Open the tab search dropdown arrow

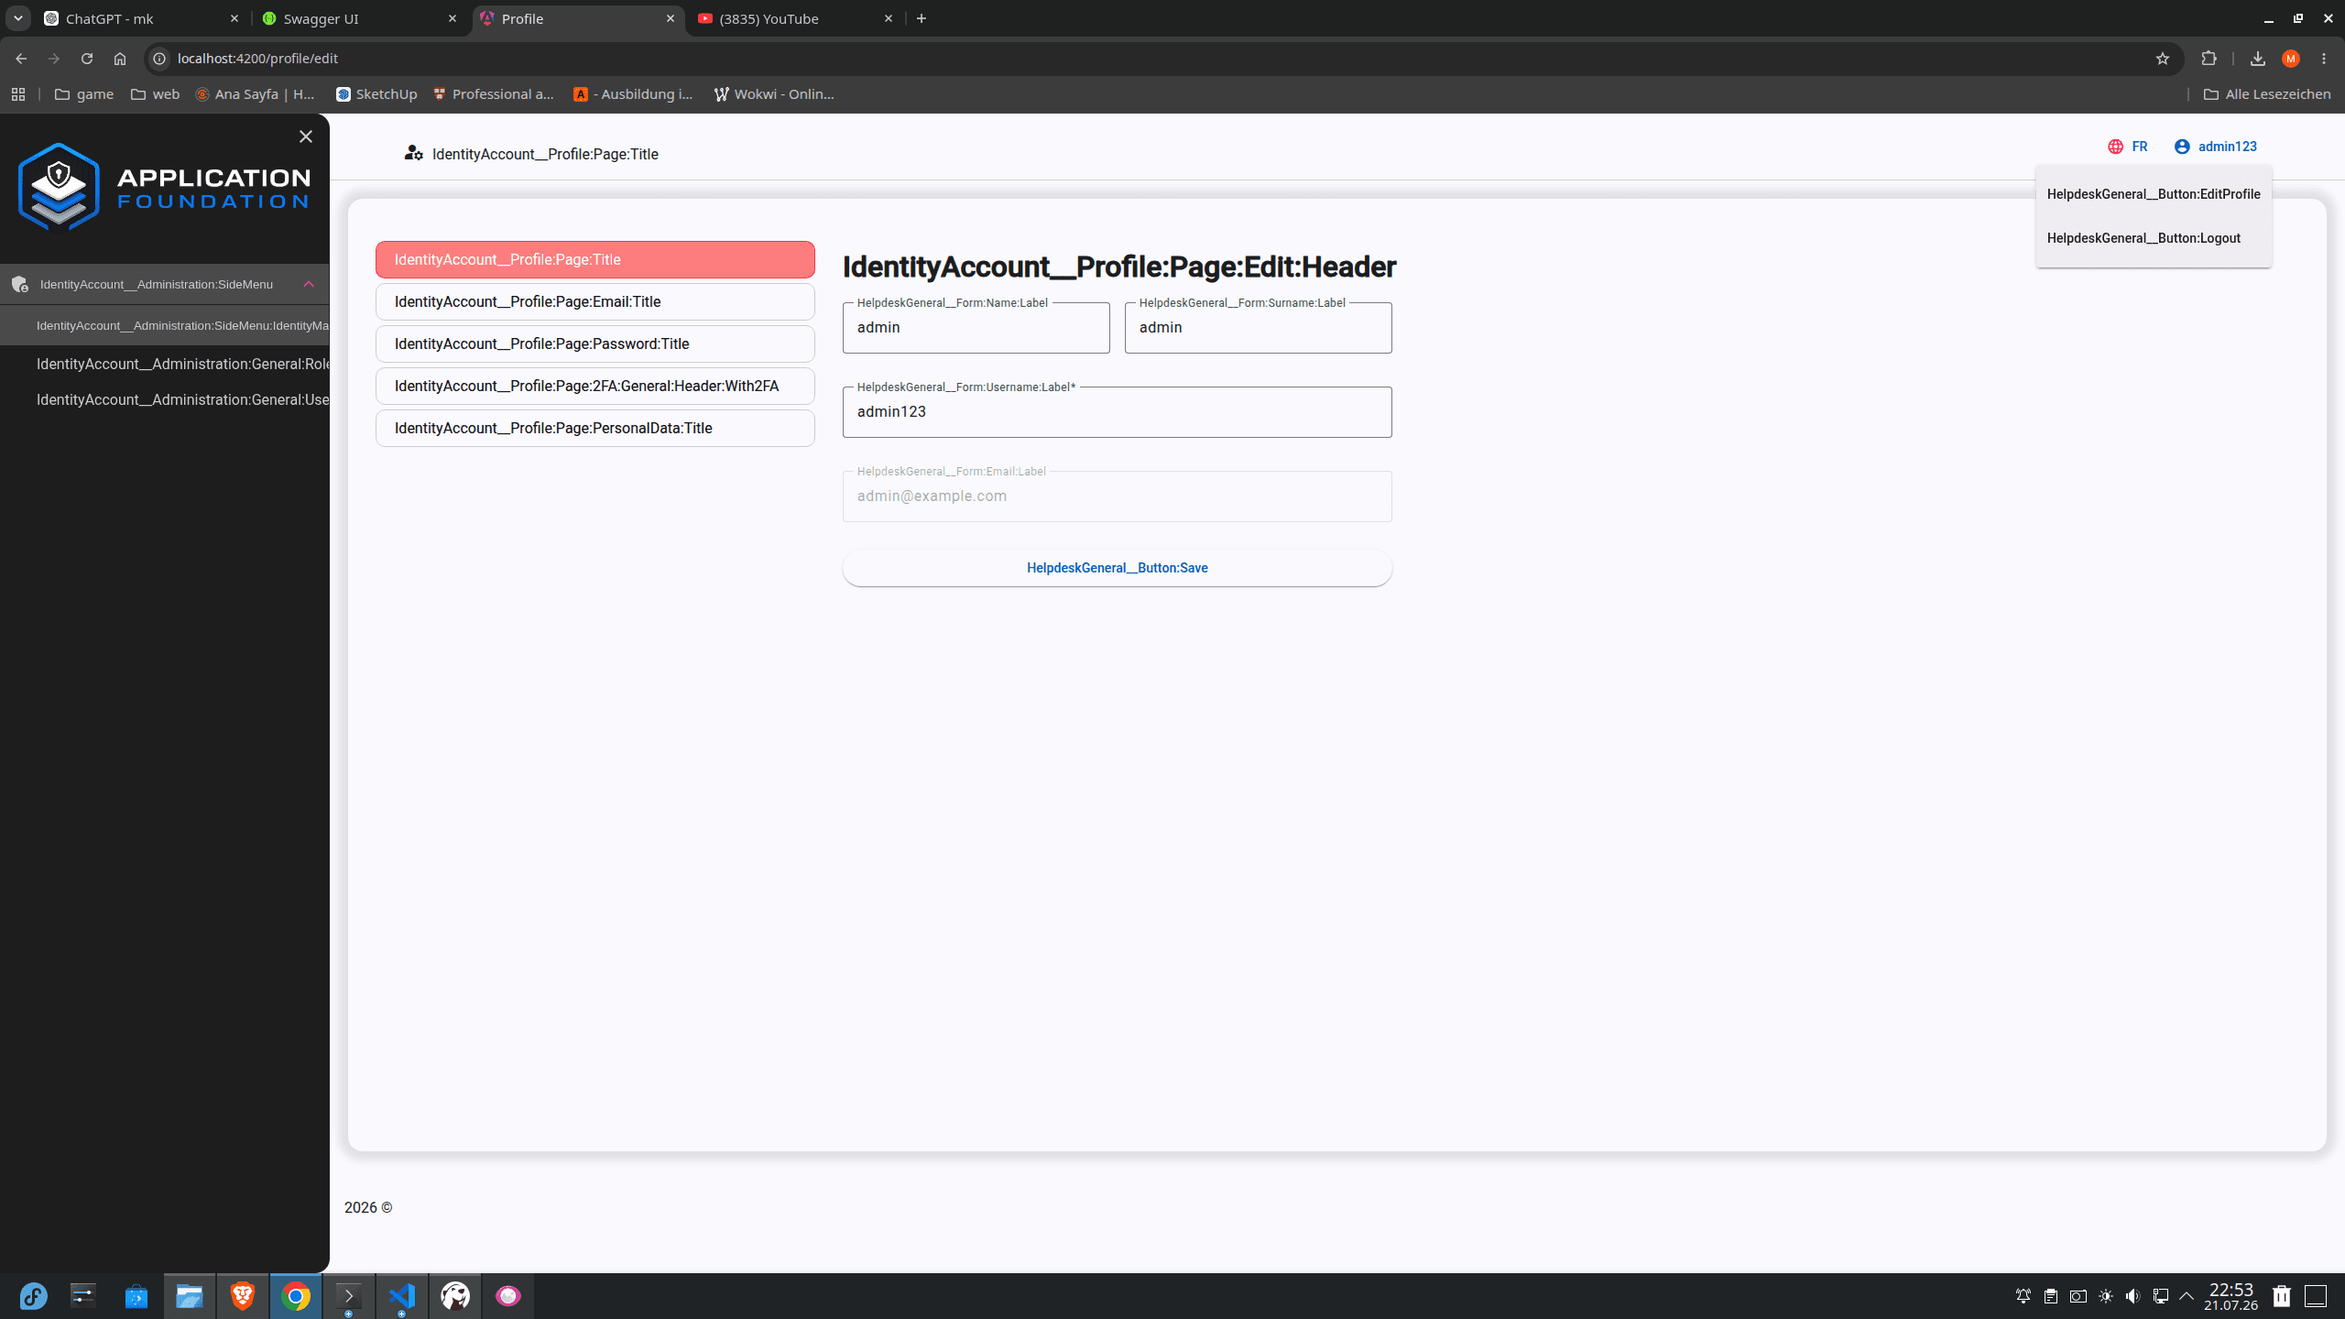[17, 18]
